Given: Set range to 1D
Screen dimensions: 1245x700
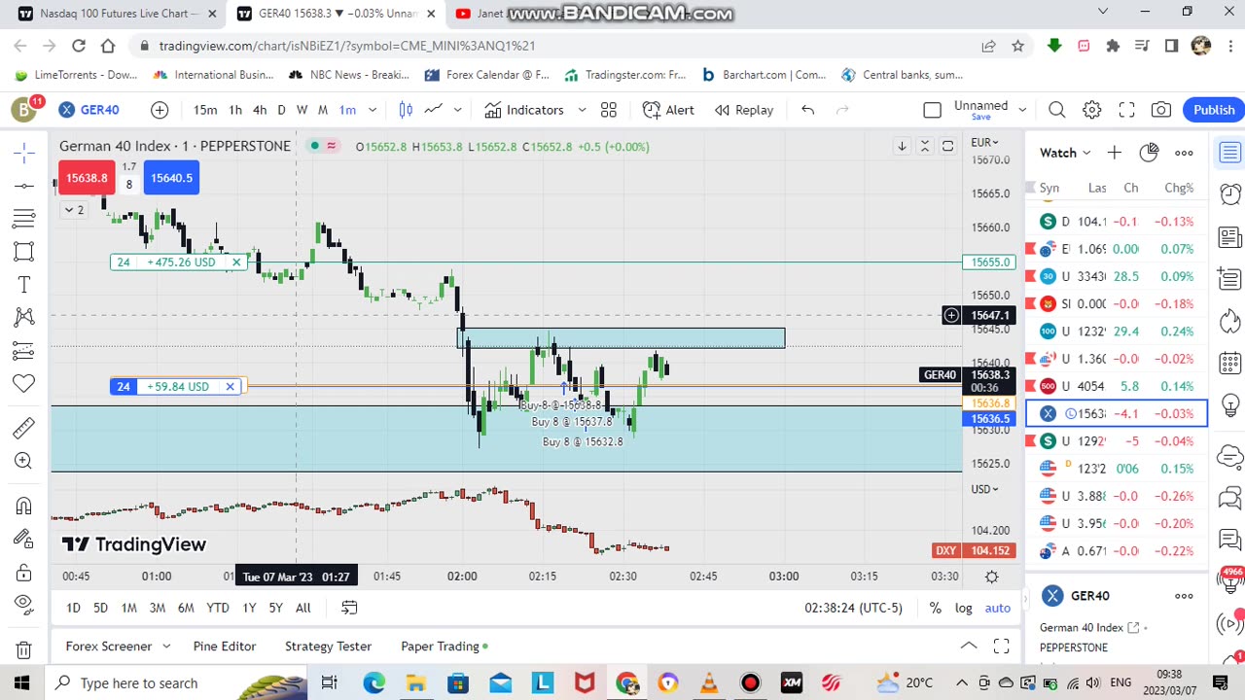Looking at the screenshot, I should (x=73, y=608).
